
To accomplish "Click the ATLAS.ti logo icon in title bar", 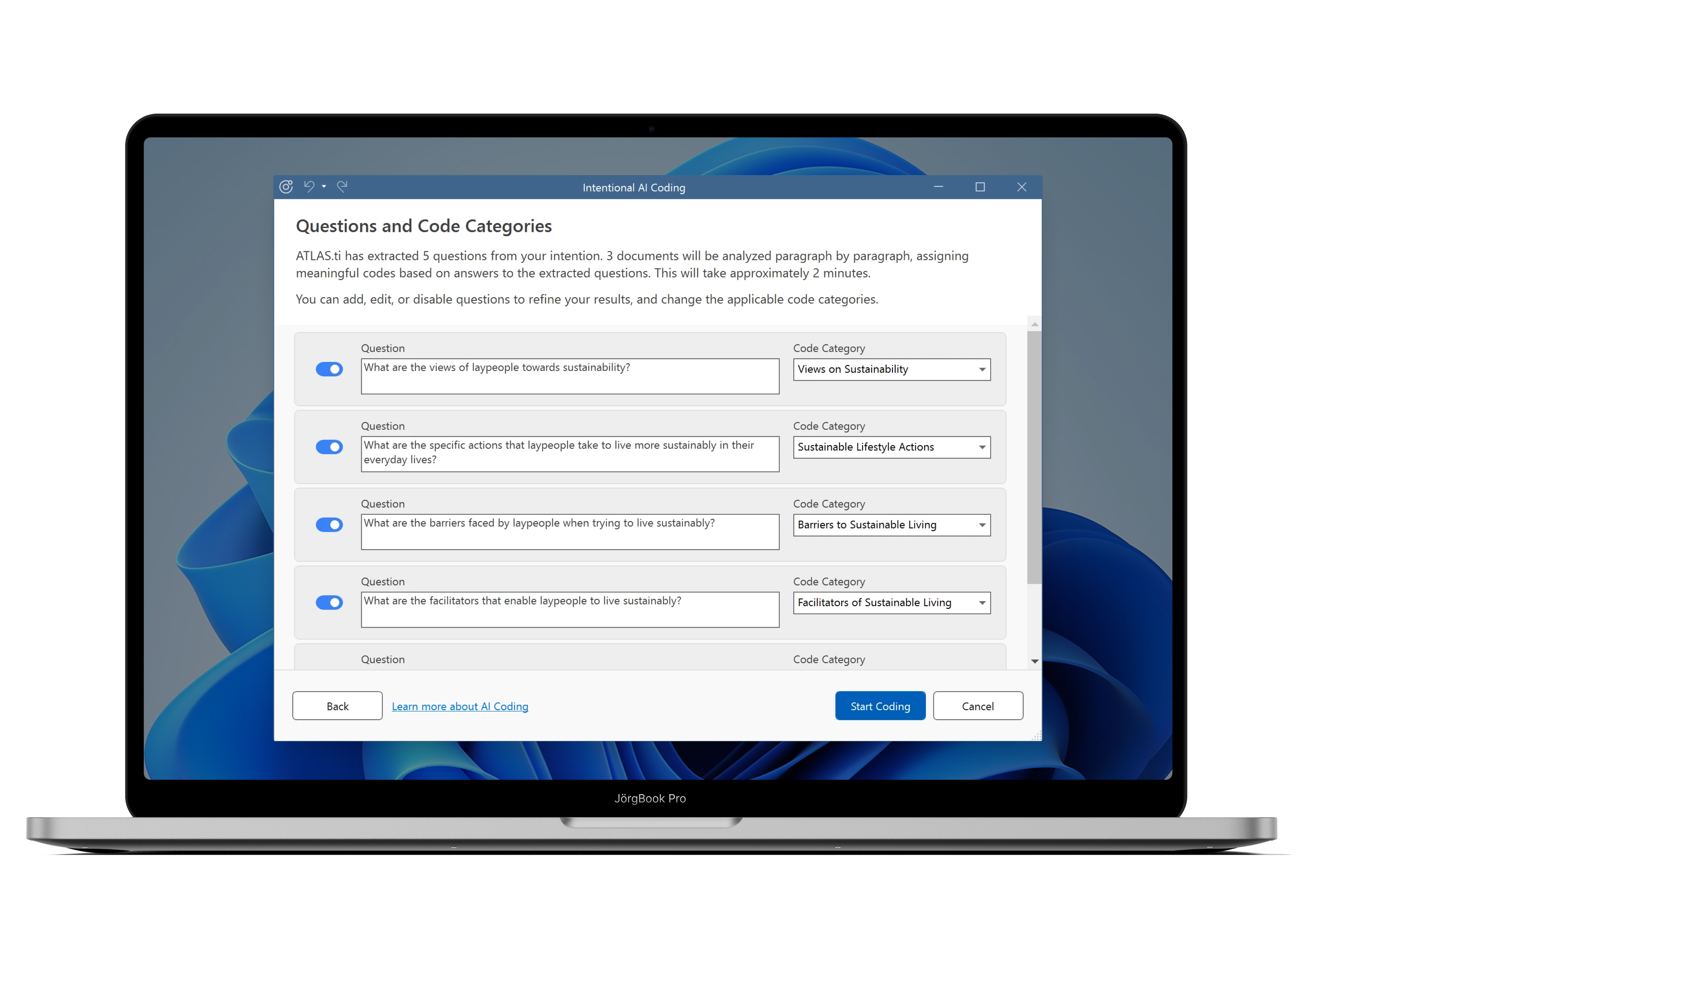I will point(286,187).
